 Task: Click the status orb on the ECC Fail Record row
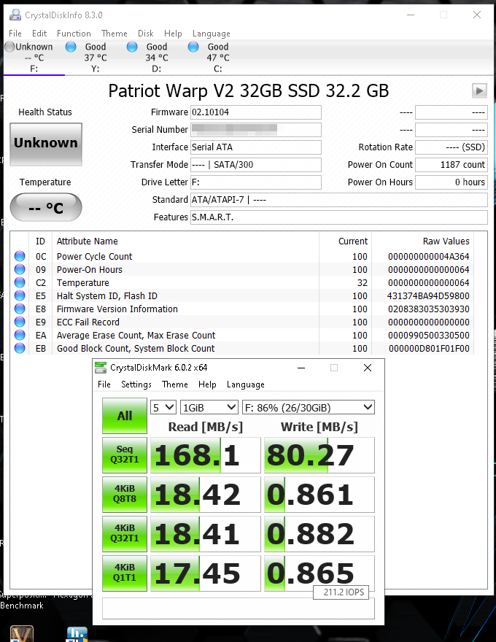click(20, 322)
